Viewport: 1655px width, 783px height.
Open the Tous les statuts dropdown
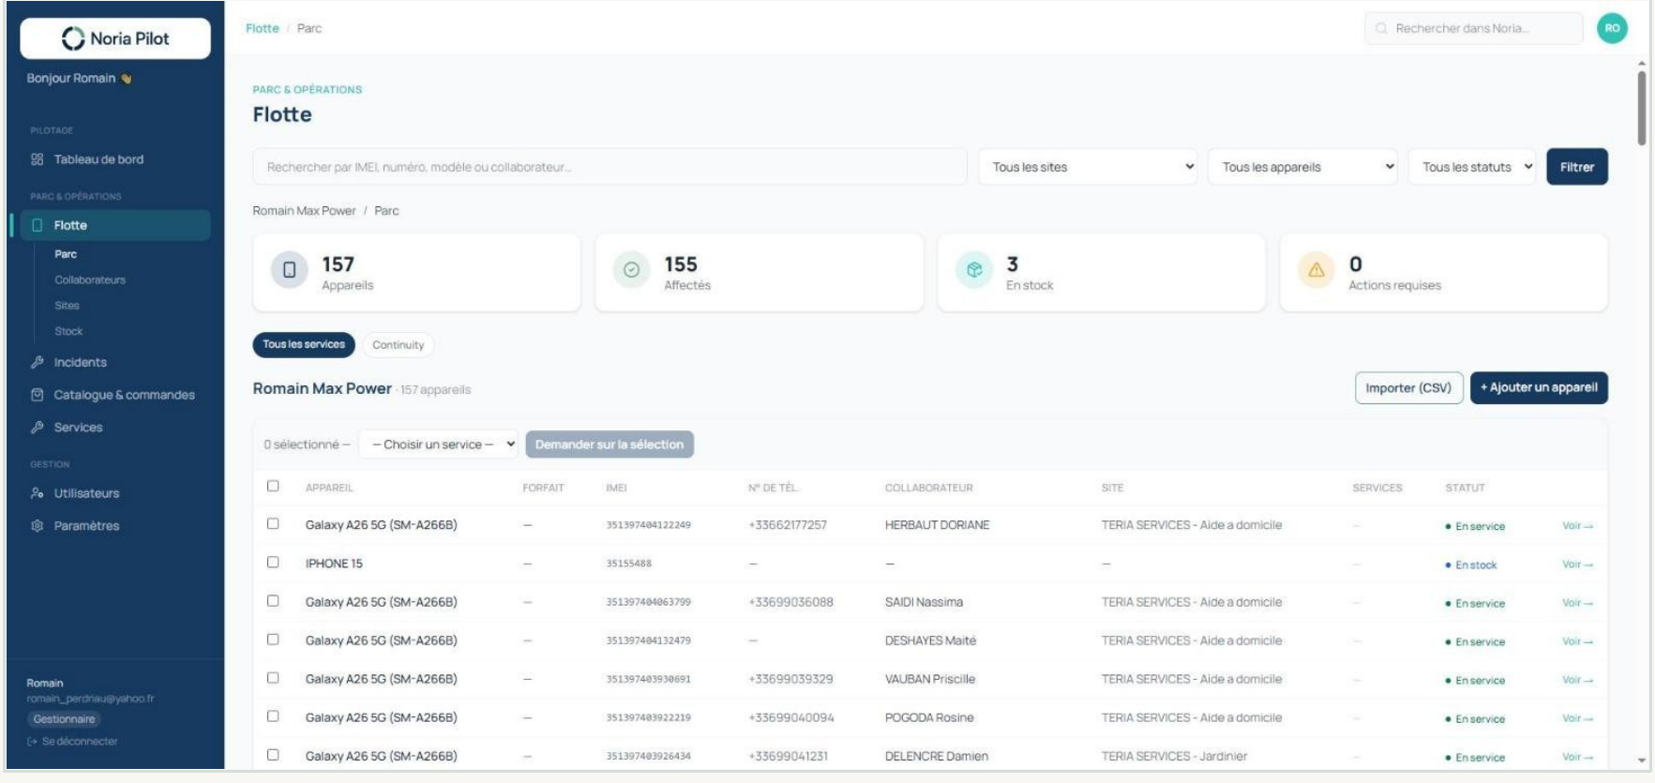1472,167
